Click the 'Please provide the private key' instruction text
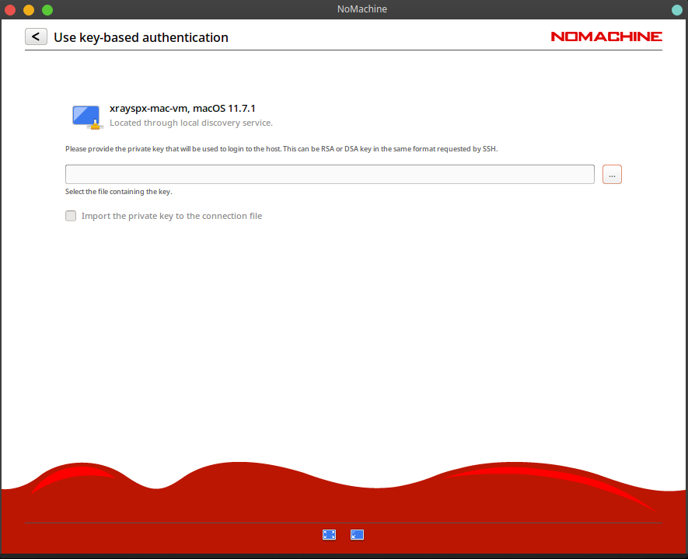 281,149
